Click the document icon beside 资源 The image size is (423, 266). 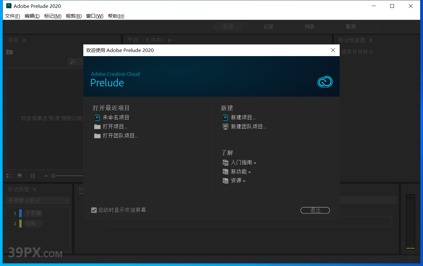pos(225,181)
